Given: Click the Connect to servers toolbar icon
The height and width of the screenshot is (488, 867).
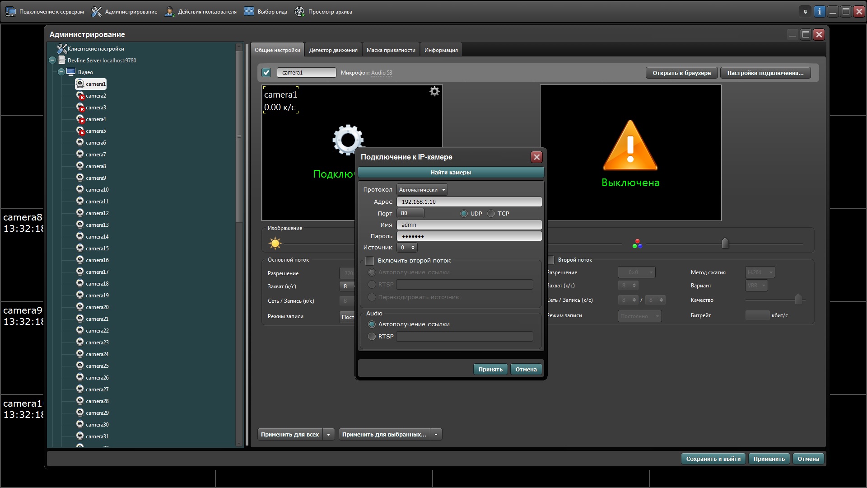Looking at the screenshot, I should (x=10, y=12).
